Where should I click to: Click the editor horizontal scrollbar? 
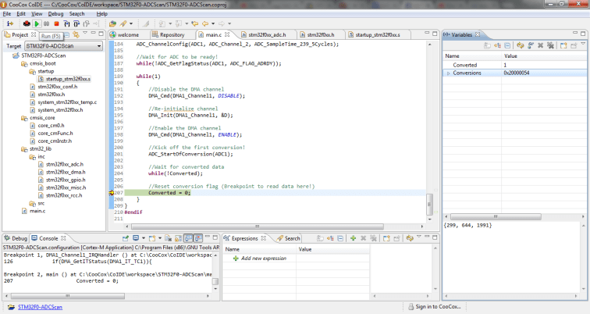coord(258,227)
